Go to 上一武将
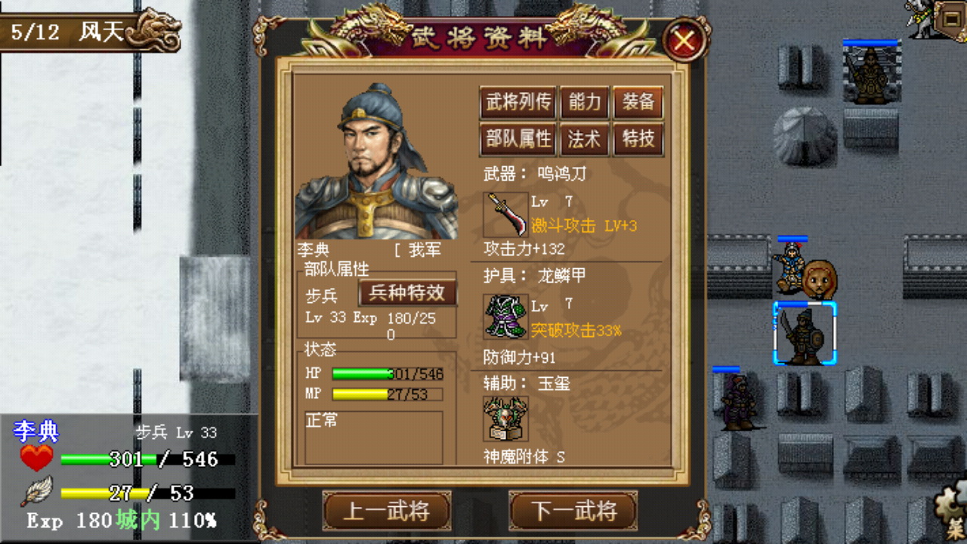Screen dimensions: 967x544 click(387, 512)
